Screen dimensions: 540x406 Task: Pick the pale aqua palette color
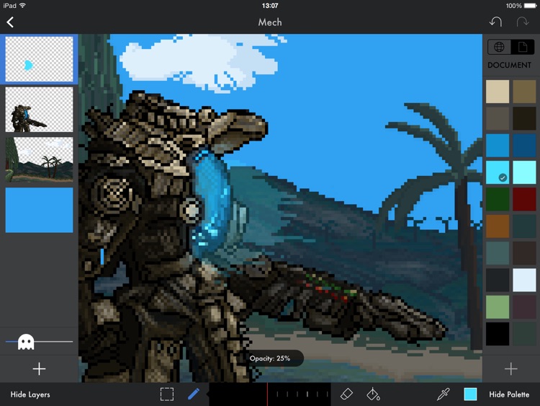click(x=524, y=172)
